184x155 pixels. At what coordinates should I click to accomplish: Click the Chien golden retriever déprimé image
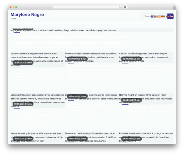pyautogui.click(x=92, y=97)
